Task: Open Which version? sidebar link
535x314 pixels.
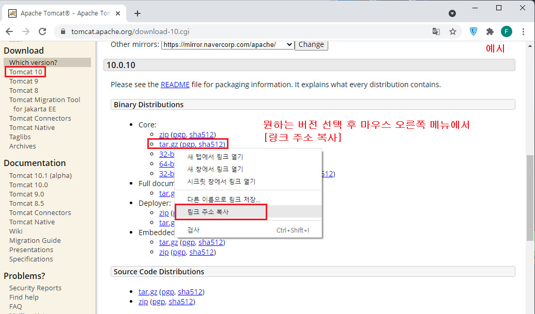Action: (33, 62)
